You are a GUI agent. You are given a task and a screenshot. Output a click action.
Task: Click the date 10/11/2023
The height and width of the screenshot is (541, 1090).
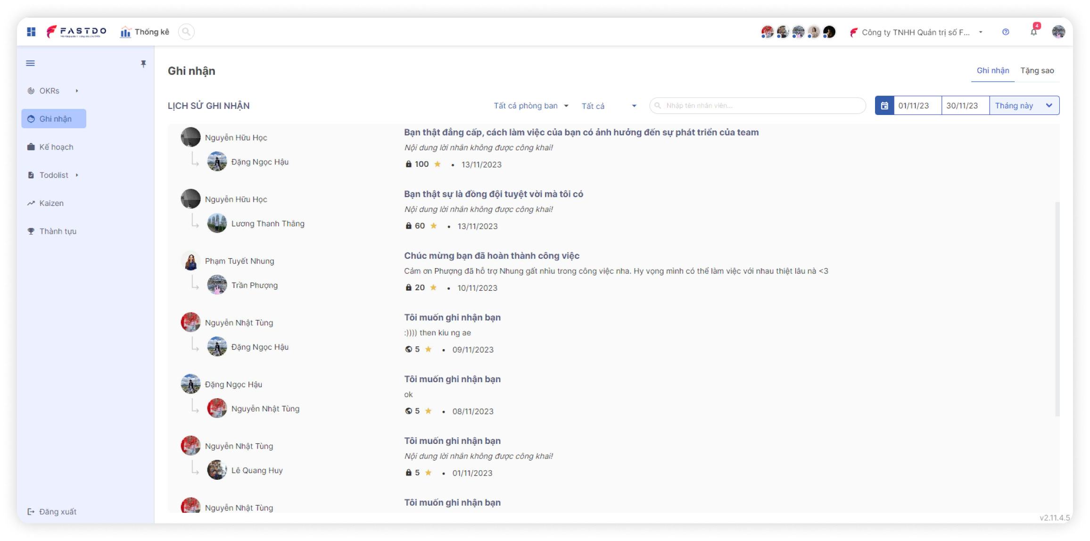pos(477,288)
